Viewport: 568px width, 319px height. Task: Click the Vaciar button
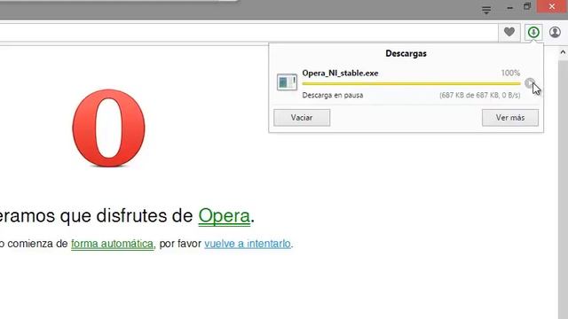[302, 118]
